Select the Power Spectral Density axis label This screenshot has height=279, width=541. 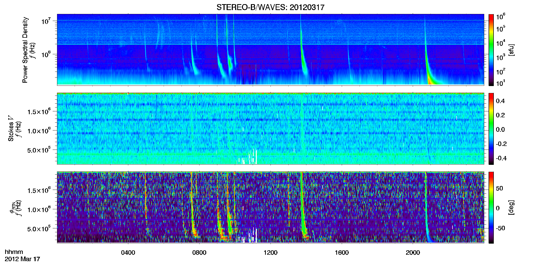point(25,50)
